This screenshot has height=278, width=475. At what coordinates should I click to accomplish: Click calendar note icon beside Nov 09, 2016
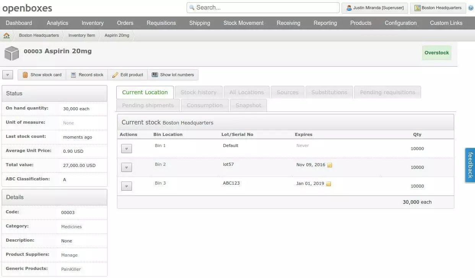[x=330, y=165]
